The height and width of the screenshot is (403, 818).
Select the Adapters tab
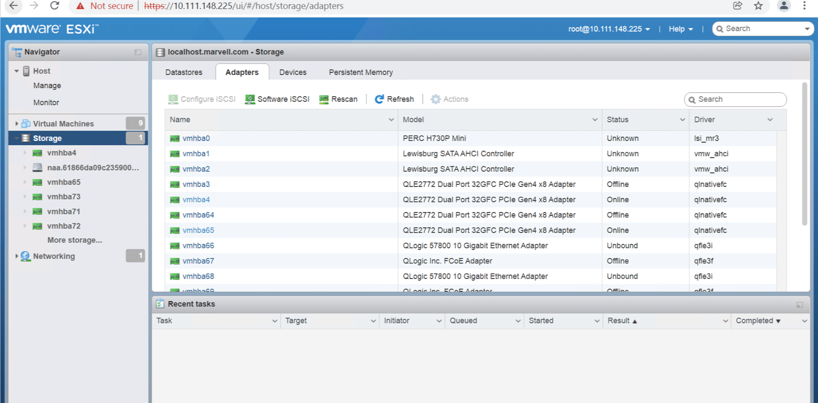[242, 72]
